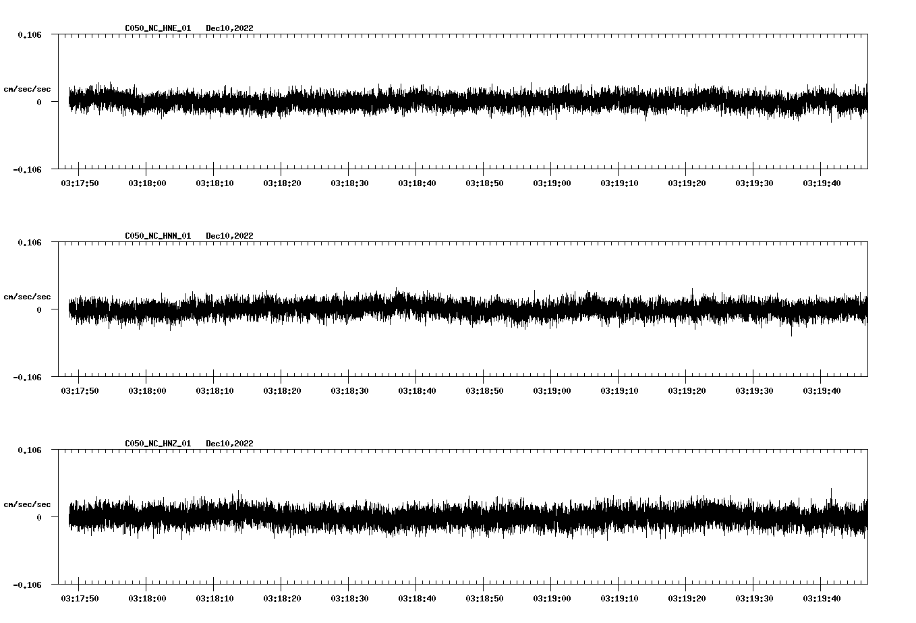The height and width of the screenshot is (623, 916).
Task: Click the cm/sec/sec unit label of top plot
Action: (x=28, y=88)
